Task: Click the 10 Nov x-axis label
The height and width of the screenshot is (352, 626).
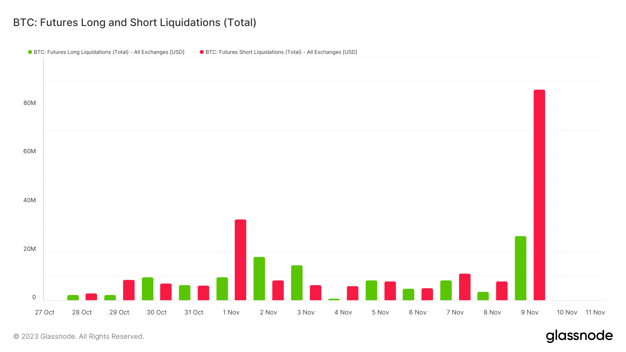Action: 567,312
